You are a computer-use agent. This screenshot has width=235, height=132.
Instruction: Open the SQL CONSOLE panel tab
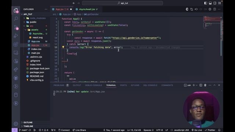point(150,85)
